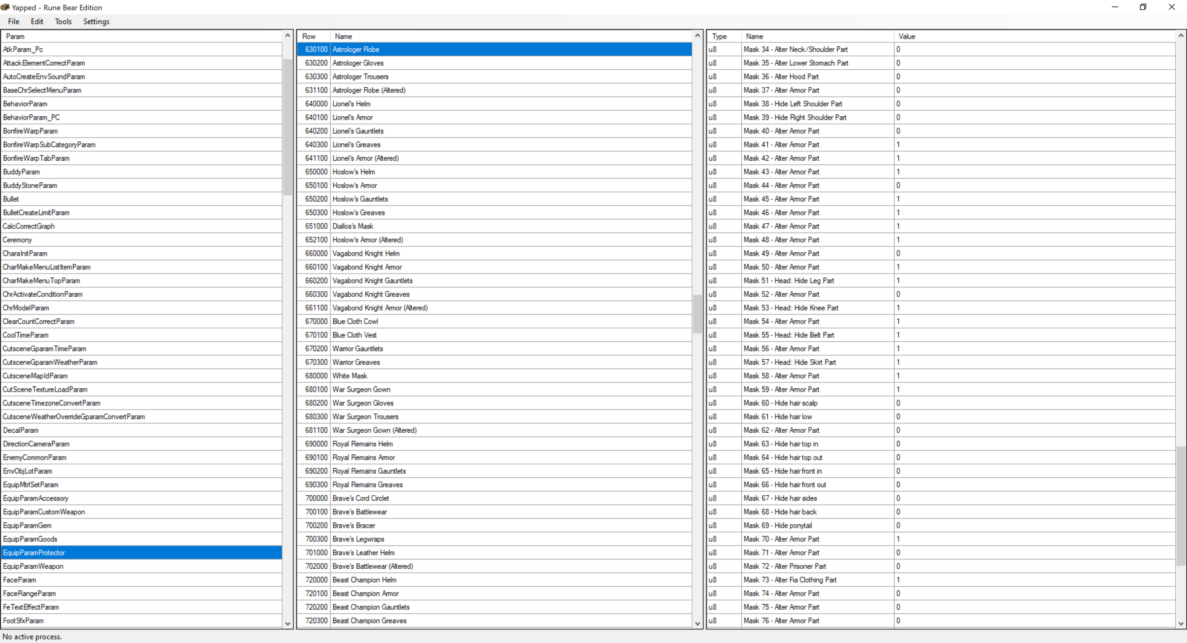The height and width of the screenshot is (643, 1187).
Task: Click the Value column header
Action: pyautogui.click(x=1035, y=36)
